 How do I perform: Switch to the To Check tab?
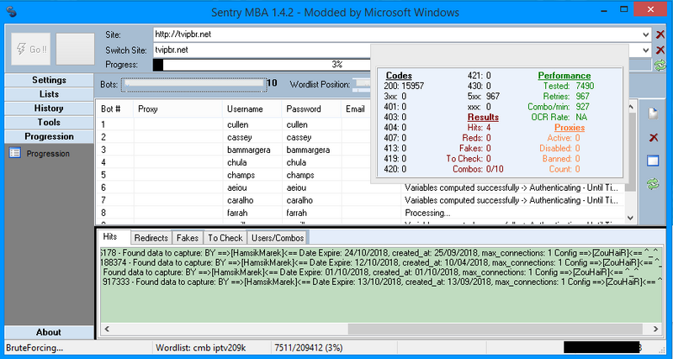pos(225,238)
